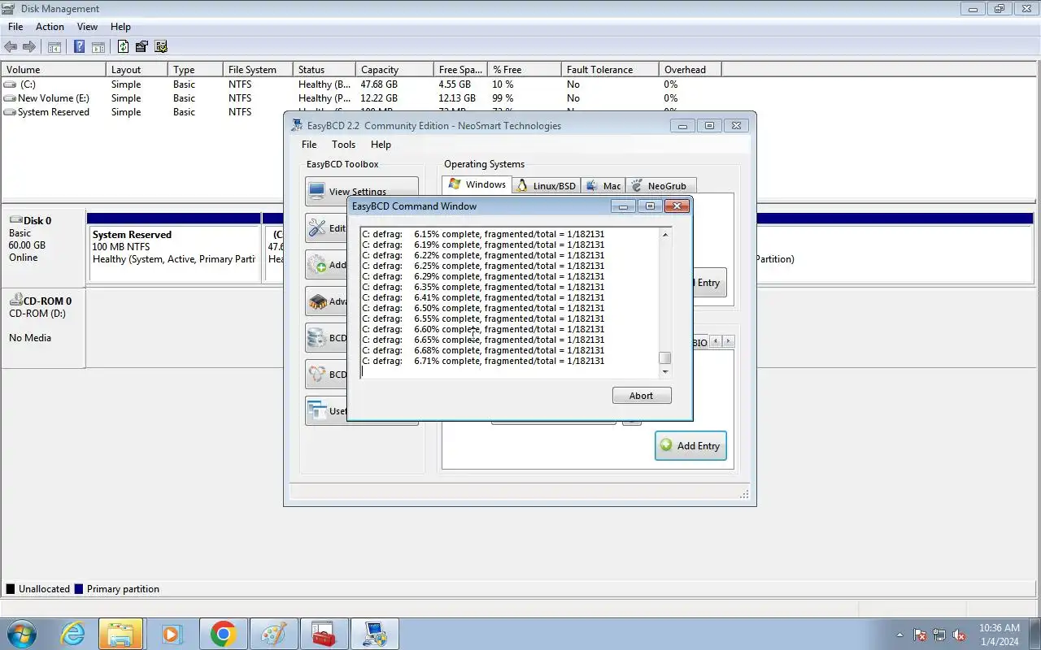Select the (C:) volume drive icon

[x=10, y=84]
